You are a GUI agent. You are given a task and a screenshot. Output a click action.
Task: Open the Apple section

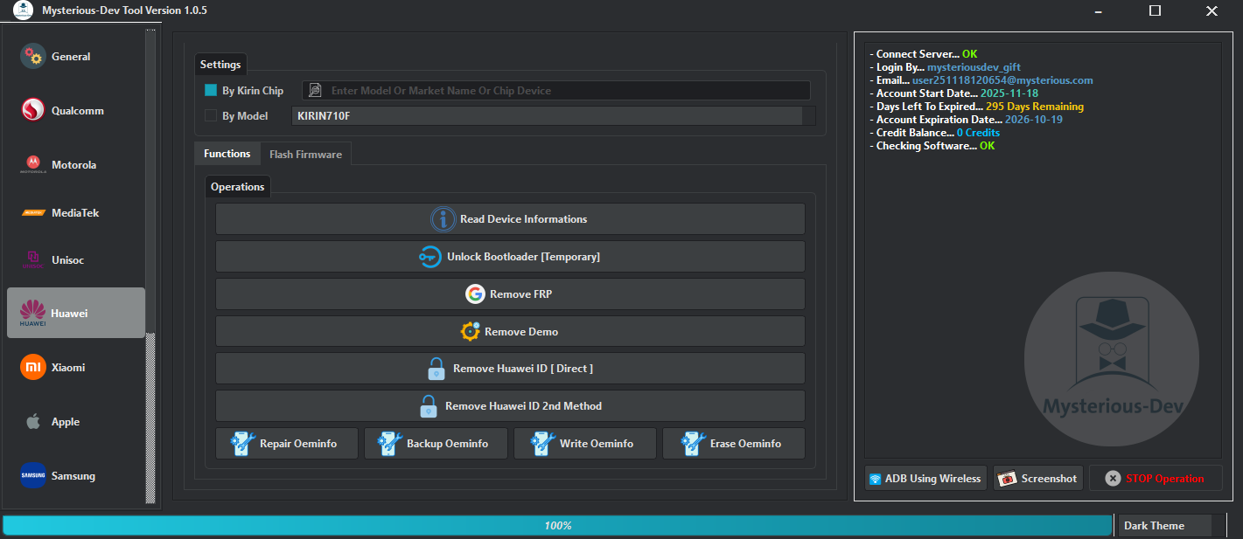pos(75,421)
